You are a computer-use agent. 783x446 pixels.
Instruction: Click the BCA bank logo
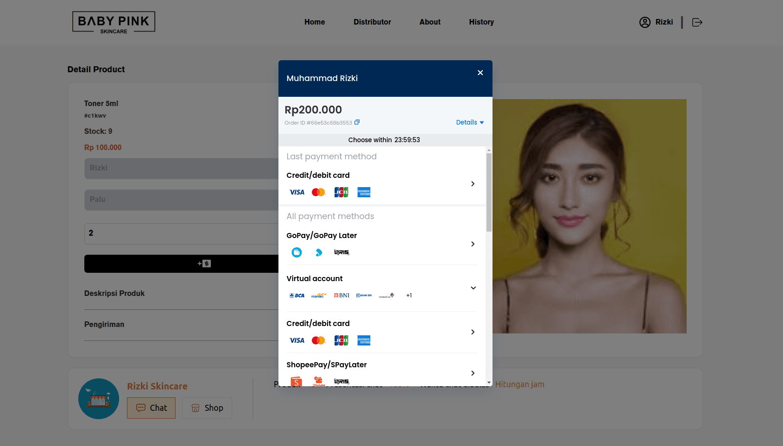point(297,295)
